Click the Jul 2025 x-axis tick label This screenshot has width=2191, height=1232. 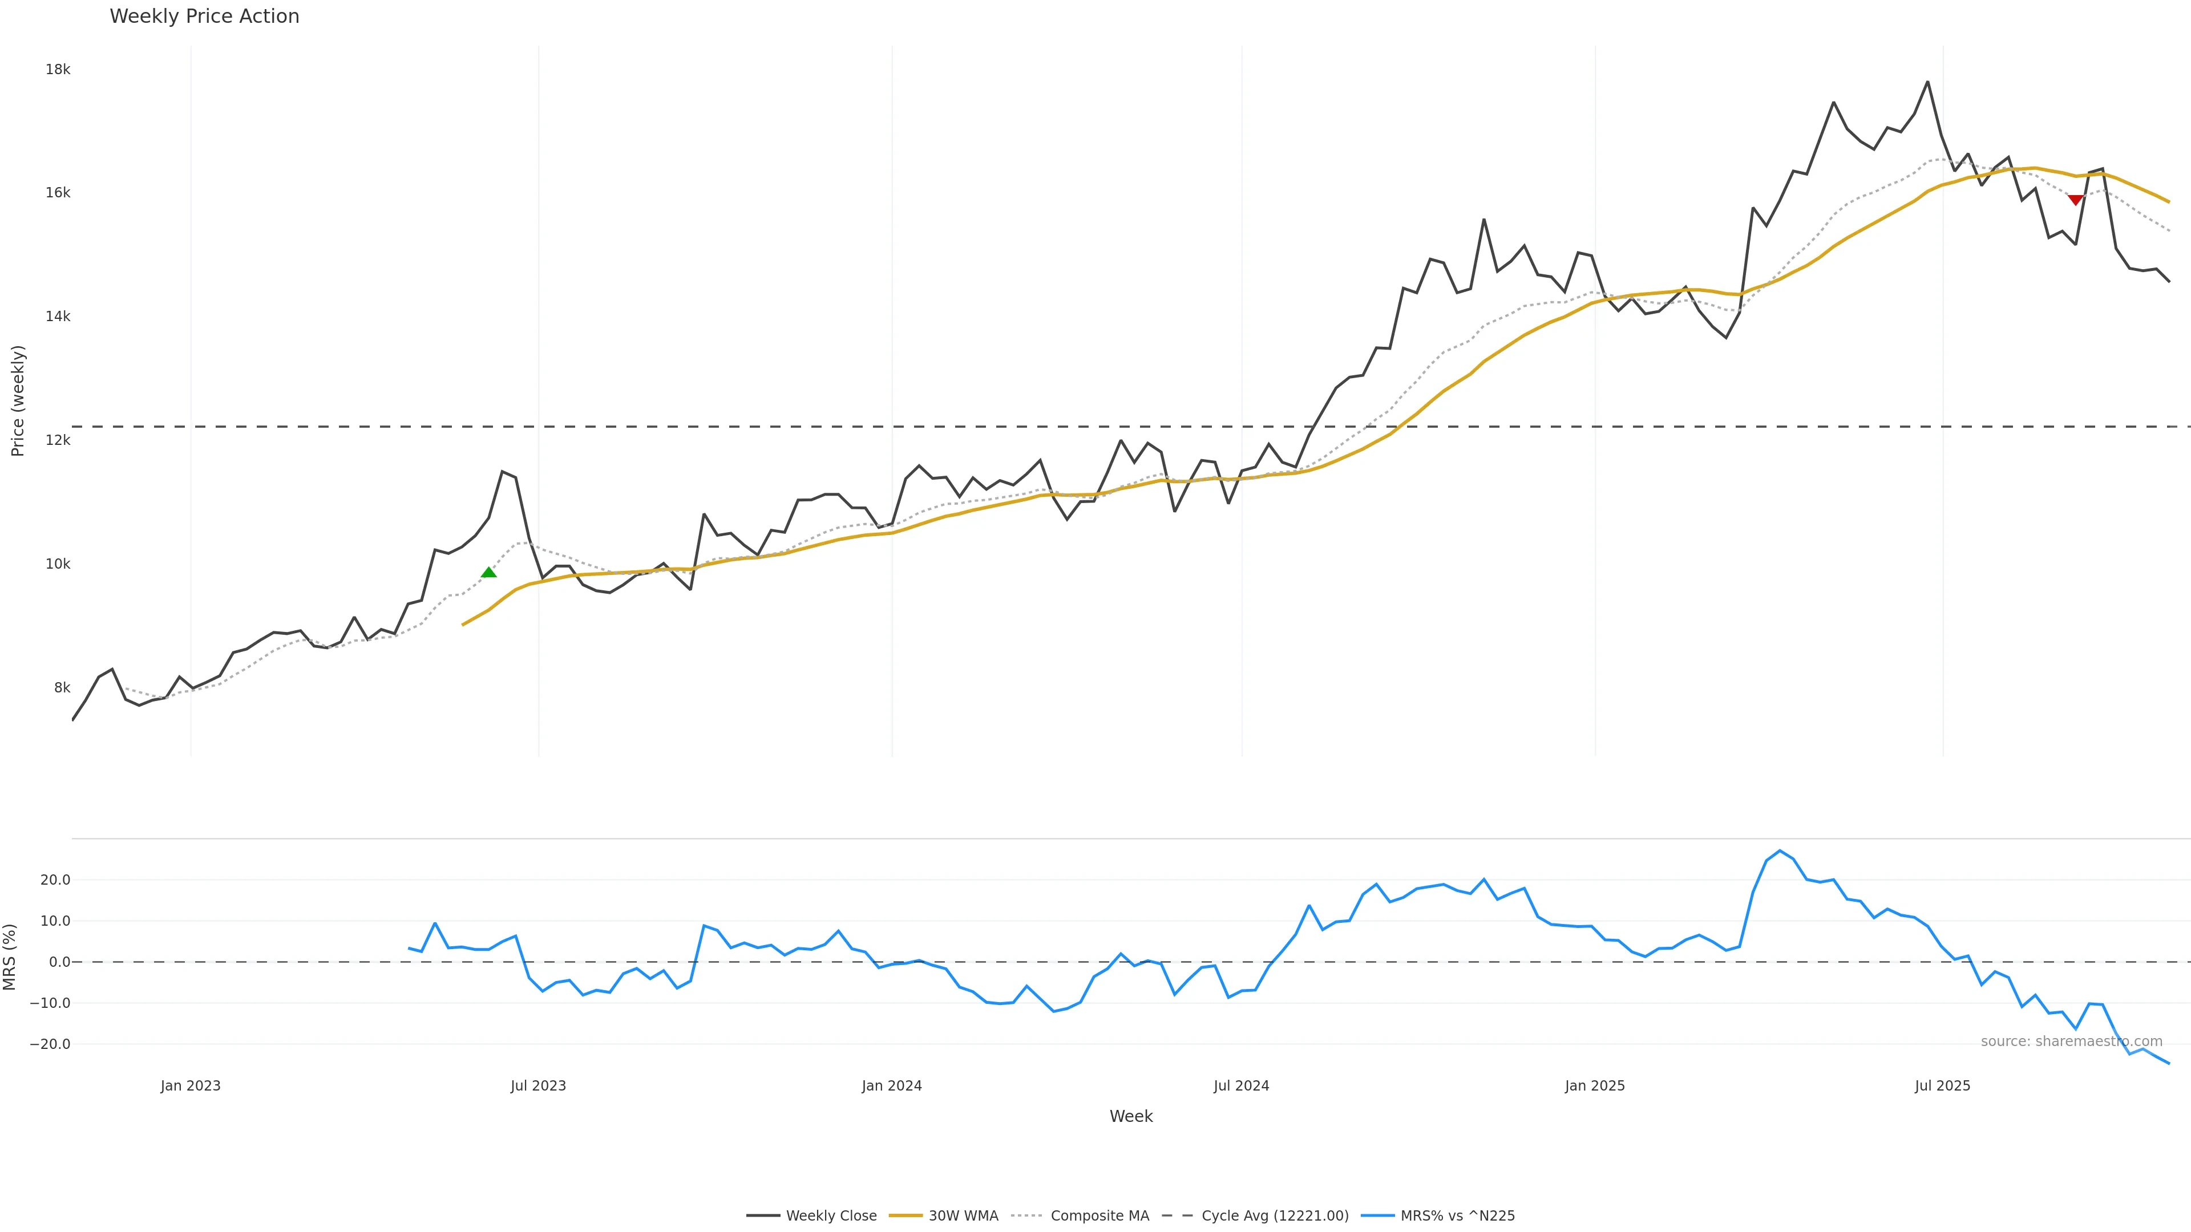tap(1942, 1086)
